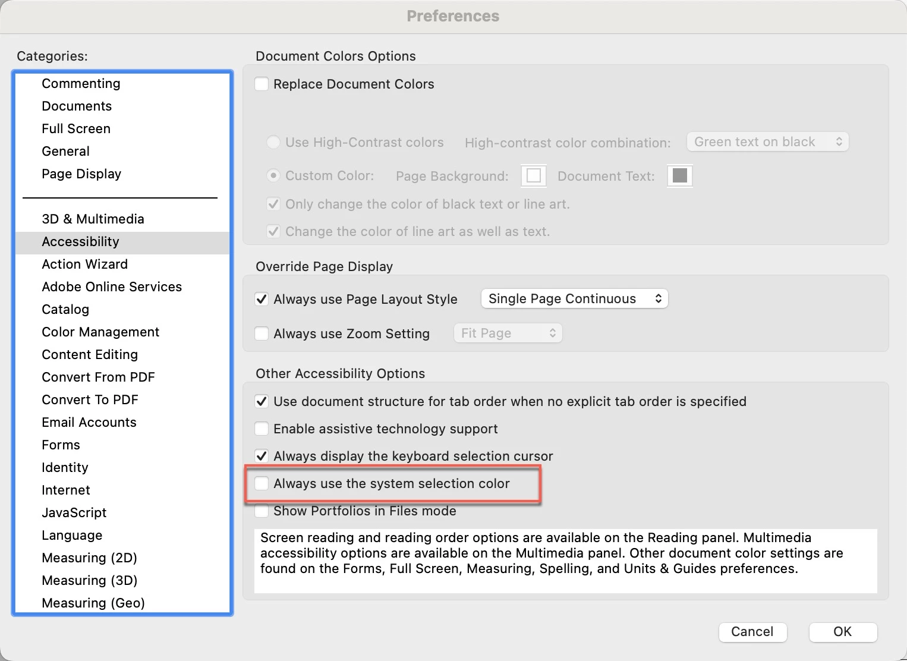
Task: Select General category
Action: point(122,151)
